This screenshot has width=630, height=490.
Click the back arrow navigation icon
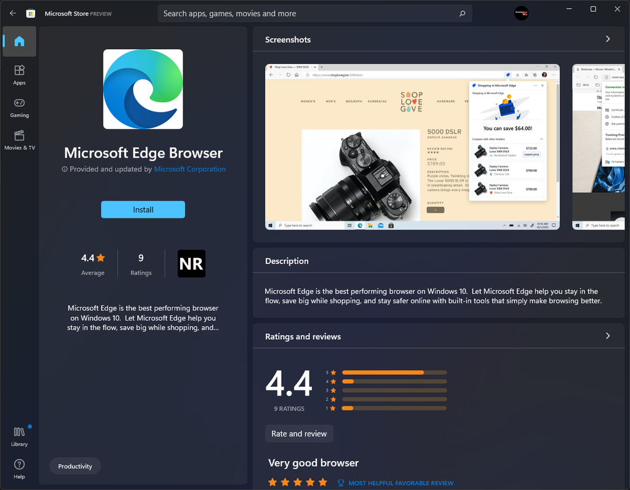[x=12, y=13]
